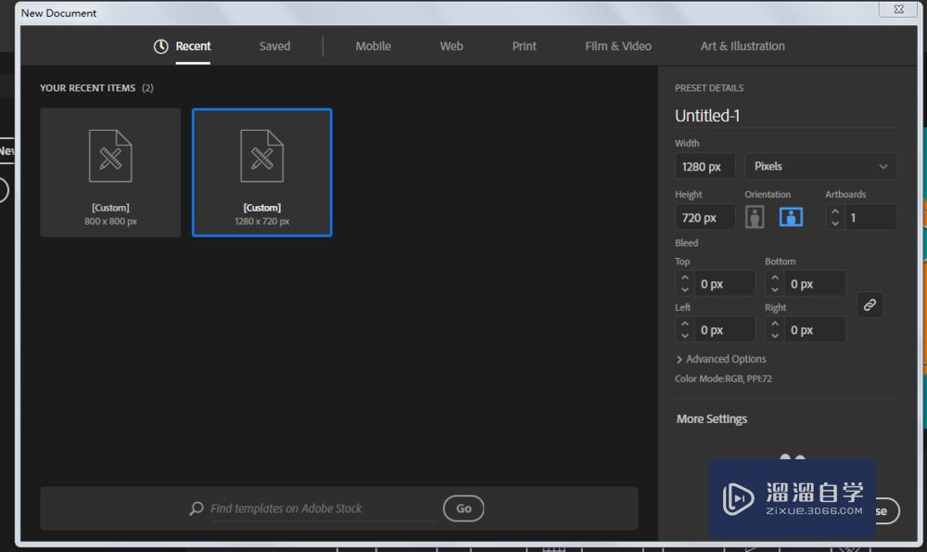Decrease the Bottom bleed value
The image size is (927, 552).
(x=774, y=289)
